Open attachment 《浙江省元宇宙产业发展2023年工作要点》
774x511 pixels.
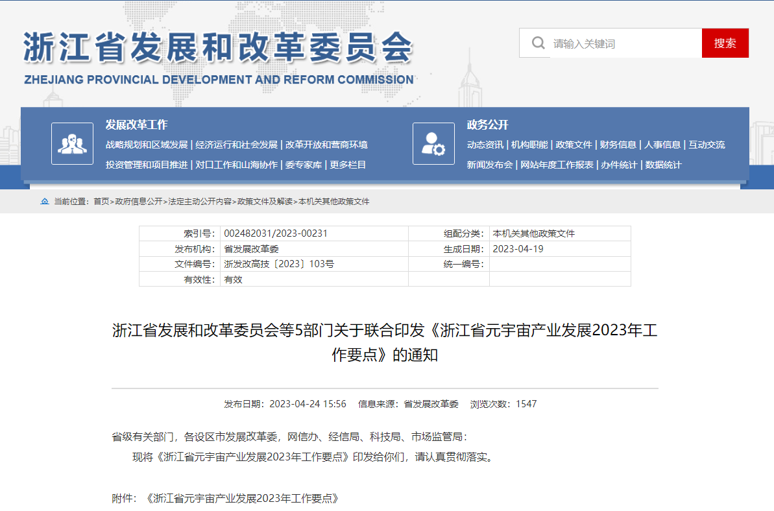pyautogui.click(x=243, y=499)
